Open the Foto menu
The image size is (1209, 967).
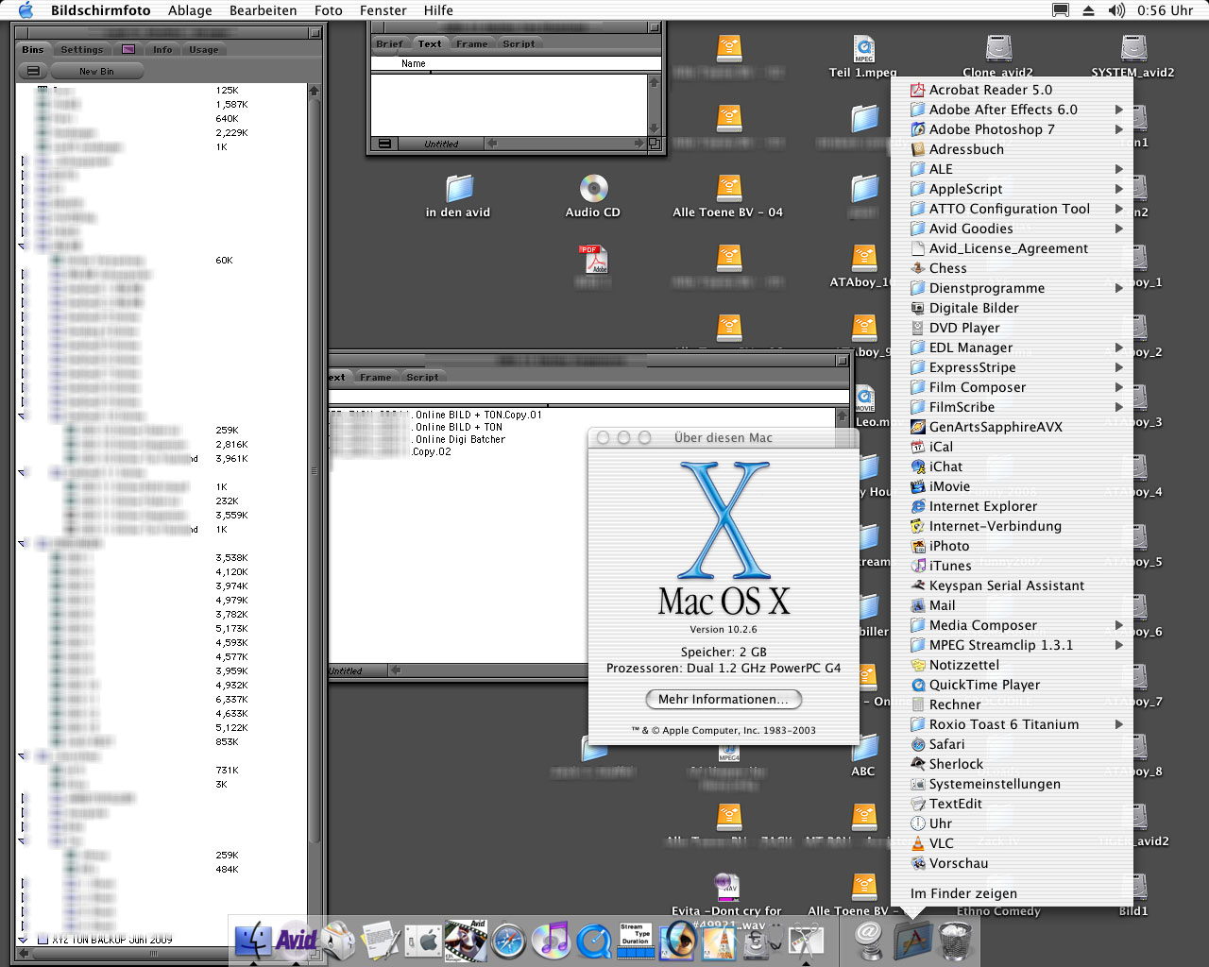328,10
